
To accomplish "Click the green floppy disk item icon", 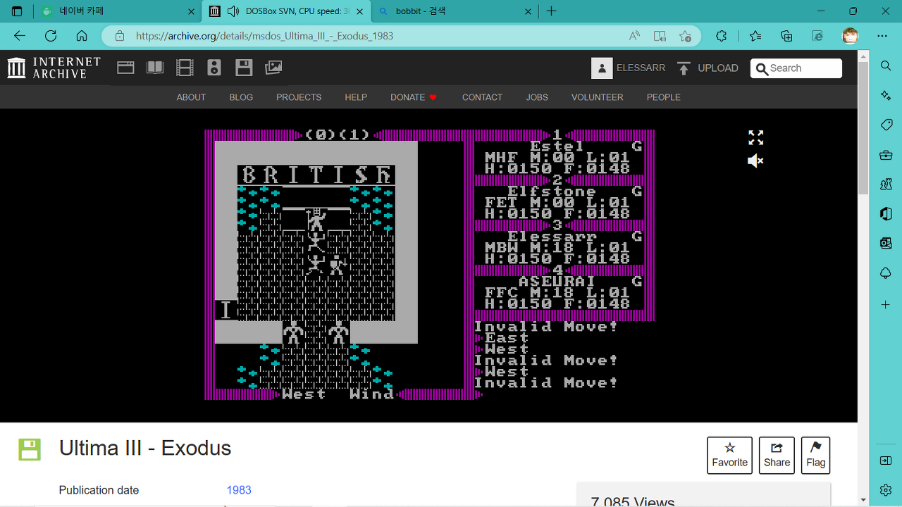I will tap(30, 449).
